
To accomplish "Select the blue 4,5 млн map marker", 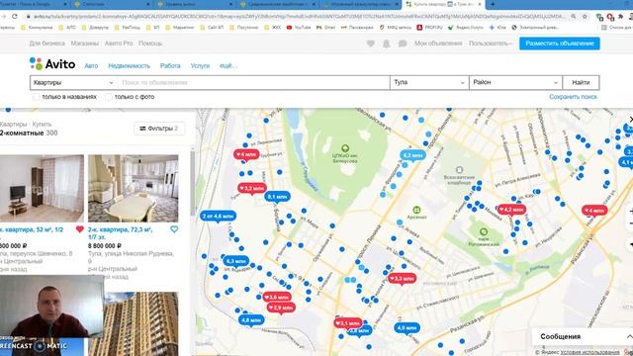I will tap(407, 327).
